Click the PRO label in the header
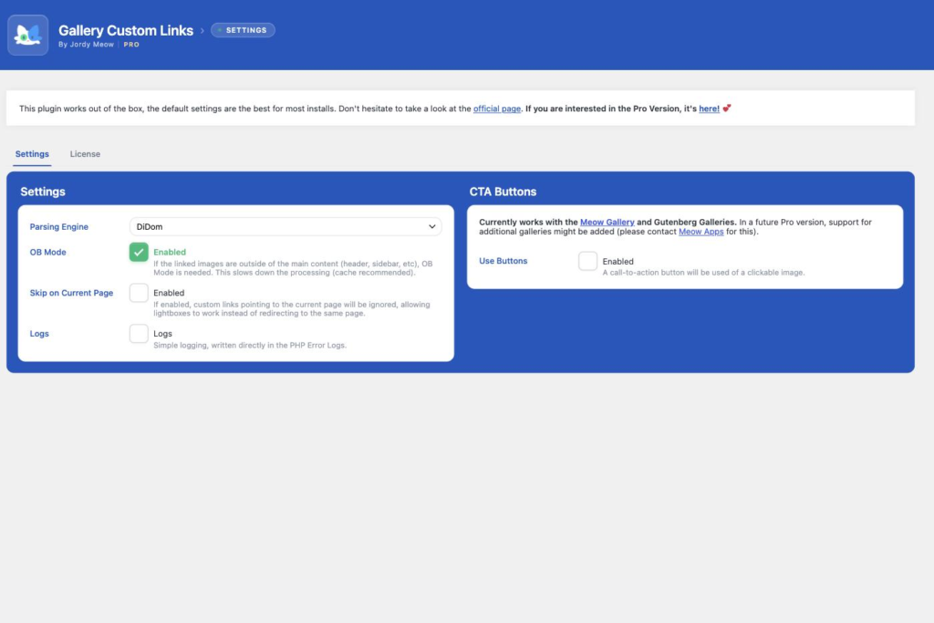The image size is (934, 623). [131, 45]
